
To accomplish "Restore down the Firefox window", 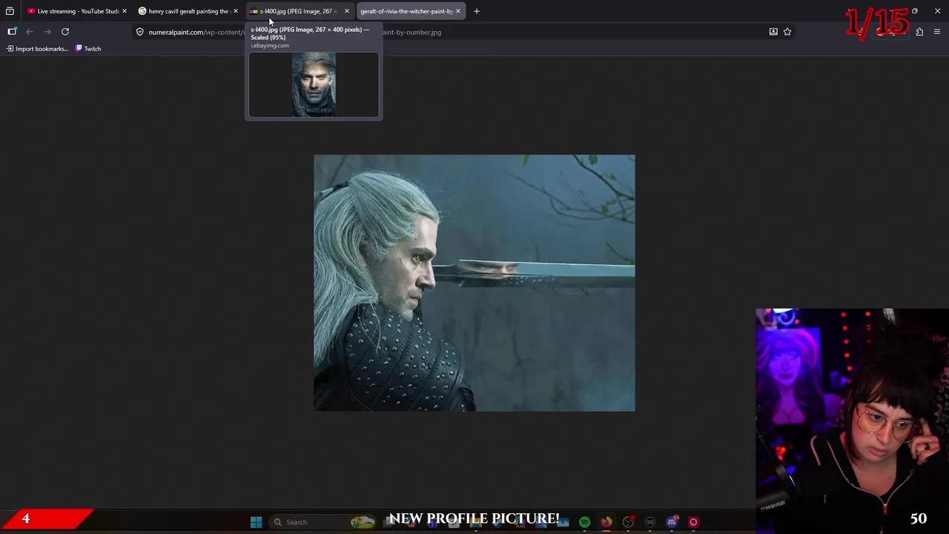I will (915, 11).
